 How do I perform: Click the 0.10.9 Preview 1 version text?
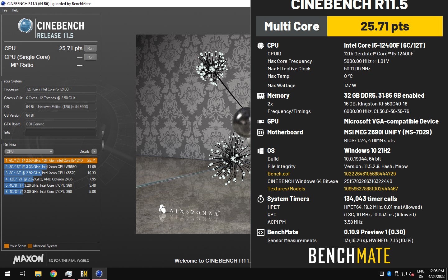(375, 232)
